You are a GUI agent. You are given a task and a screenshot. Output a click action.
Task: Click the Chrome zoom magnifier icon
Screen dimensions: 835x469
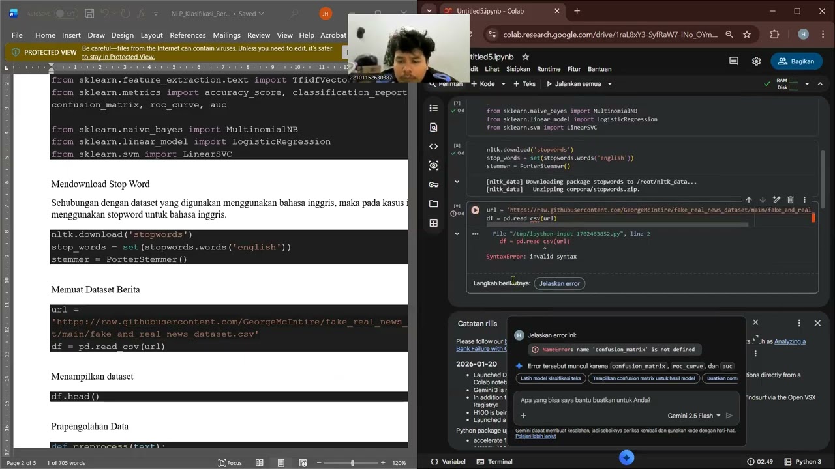(729, 35)
